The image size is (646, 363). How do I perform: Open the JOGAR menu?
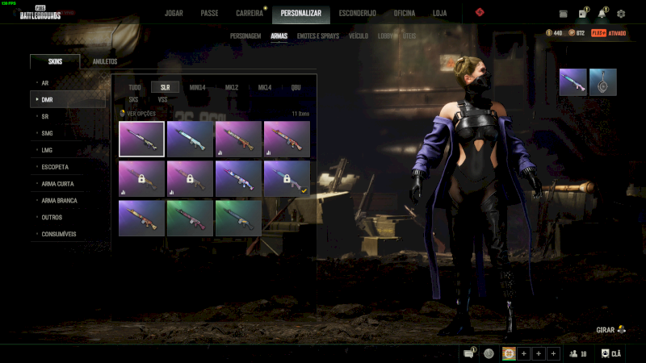(174, 13)
